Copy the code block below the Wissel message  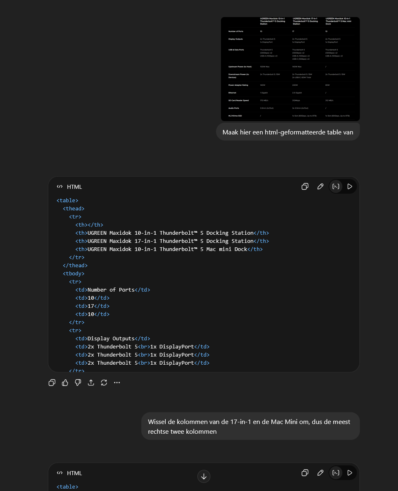(x=305, y=473)
